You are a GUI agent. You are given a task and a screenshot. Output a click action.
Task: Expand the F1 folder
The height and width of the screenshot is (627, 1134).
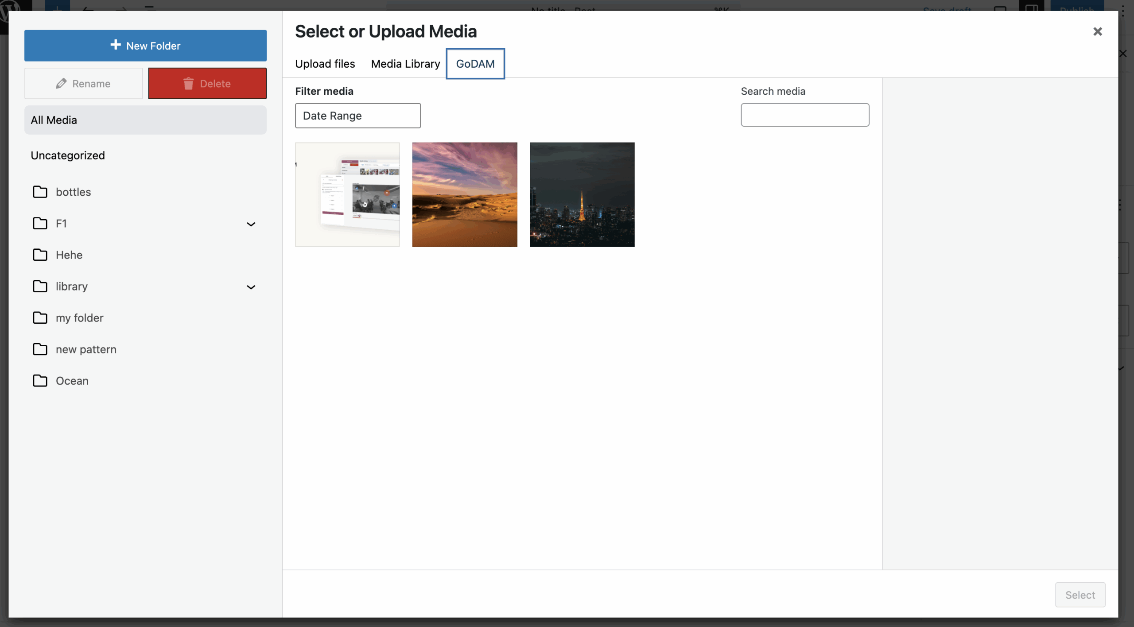click(251, 224)
